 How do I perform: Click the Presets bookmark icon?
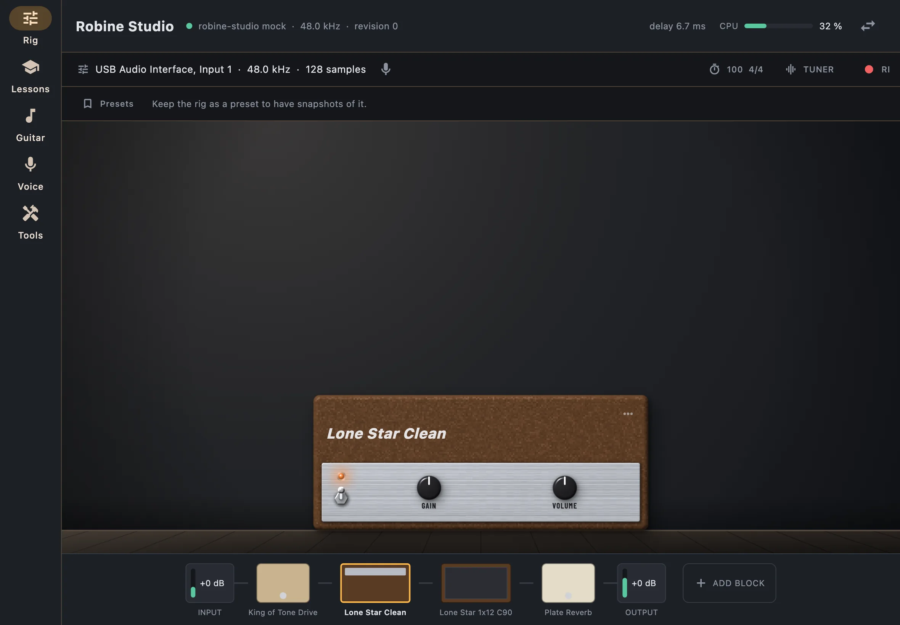(88, 104)
